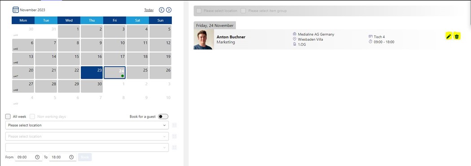Image resolution: width=471 pixels, height=166 pixels.
Task: Enable the All week checkbox
Action: click(x=8, y=117)
